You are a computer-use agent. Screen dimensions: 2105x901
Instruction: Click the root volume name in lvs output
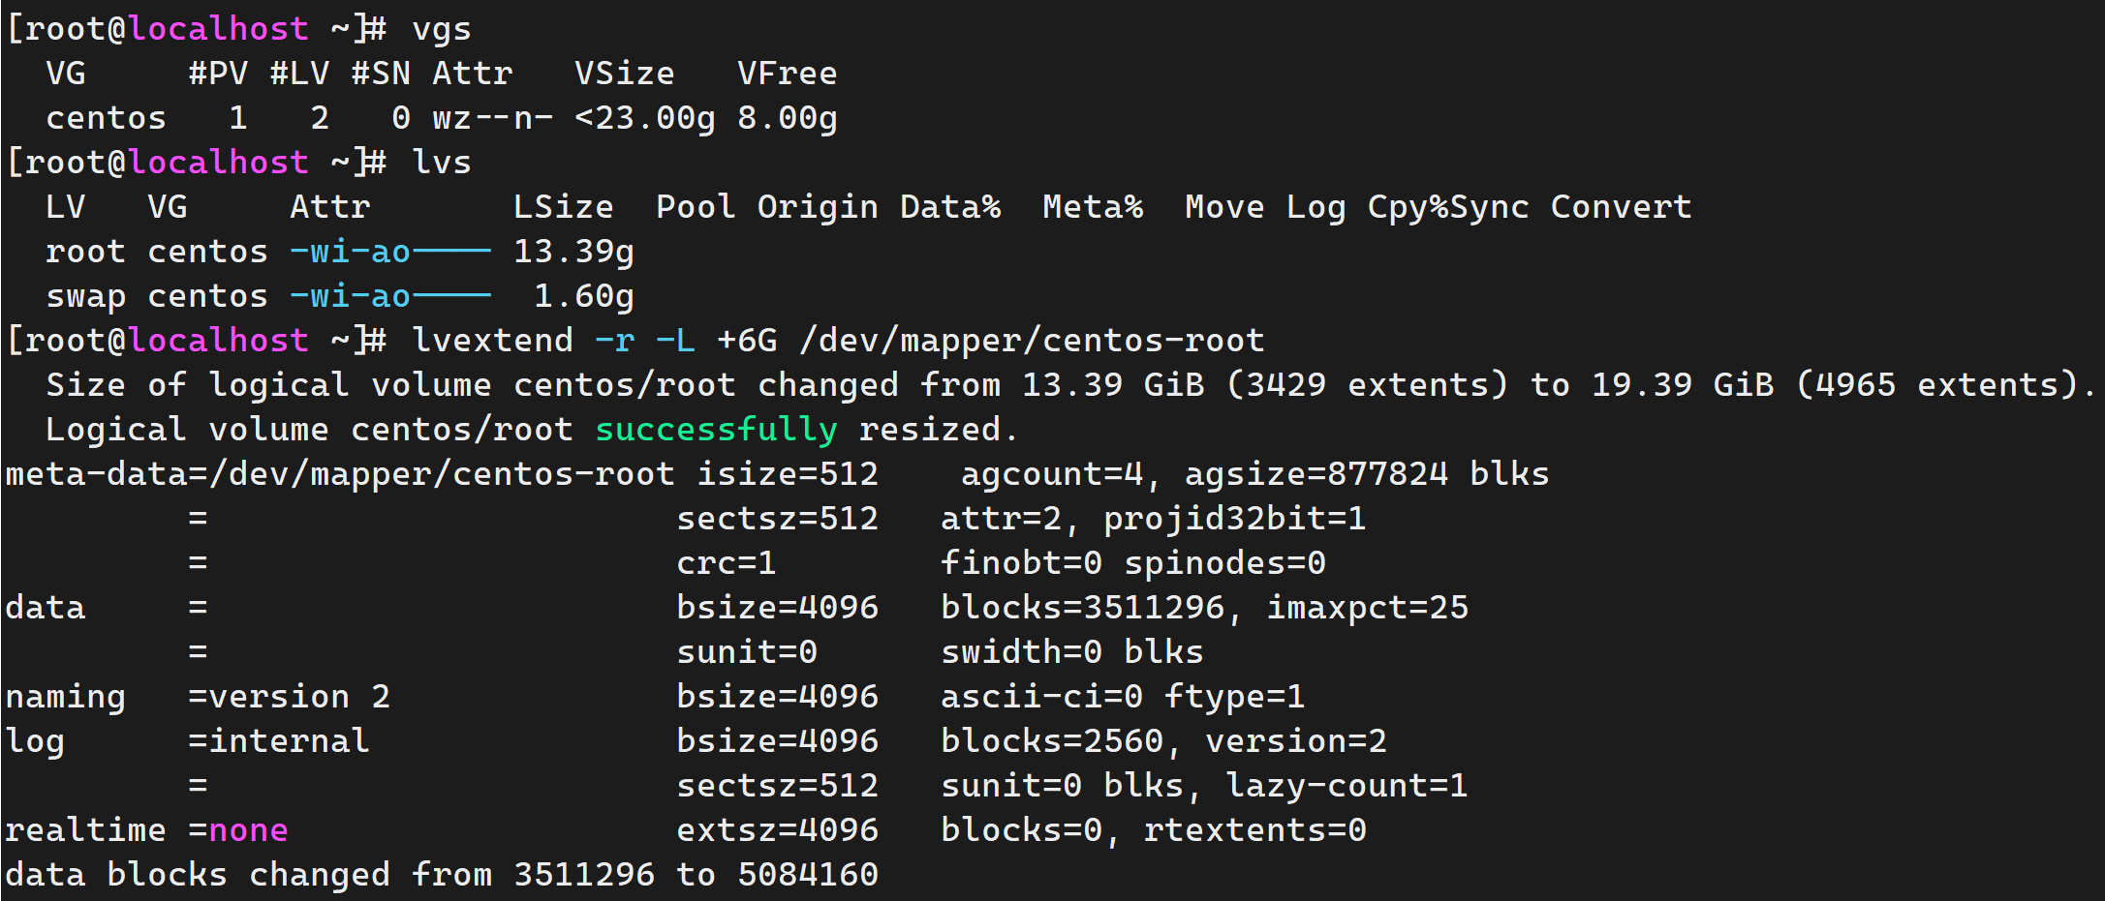coord(85,252)
